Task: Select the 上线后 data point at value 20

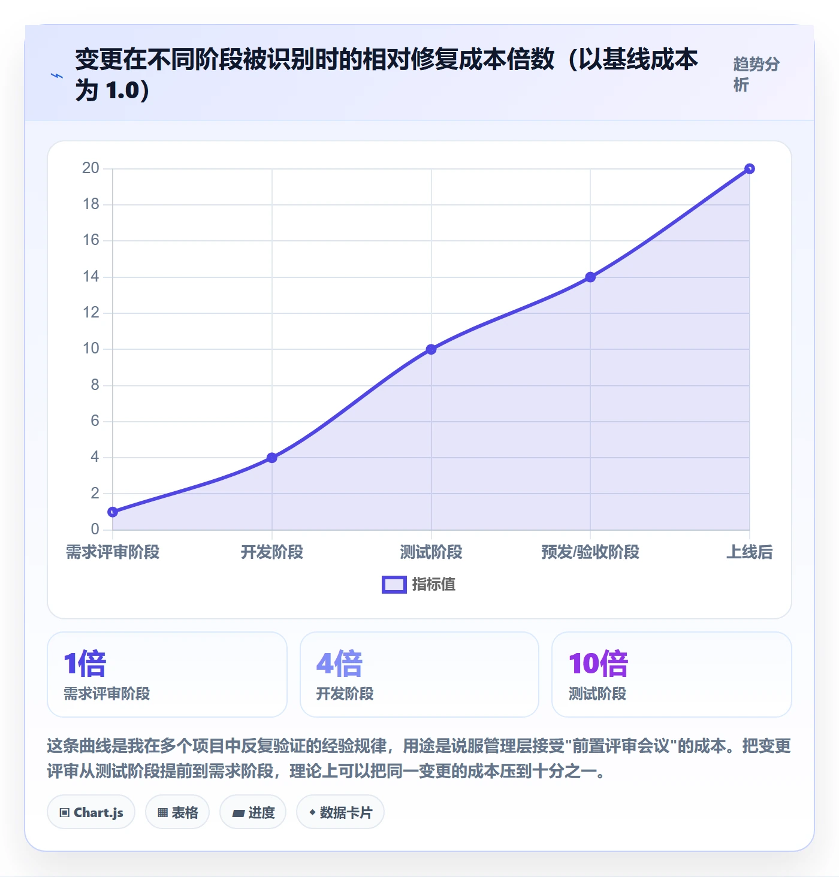Action: pyautogui.click(x=750, y=169)
